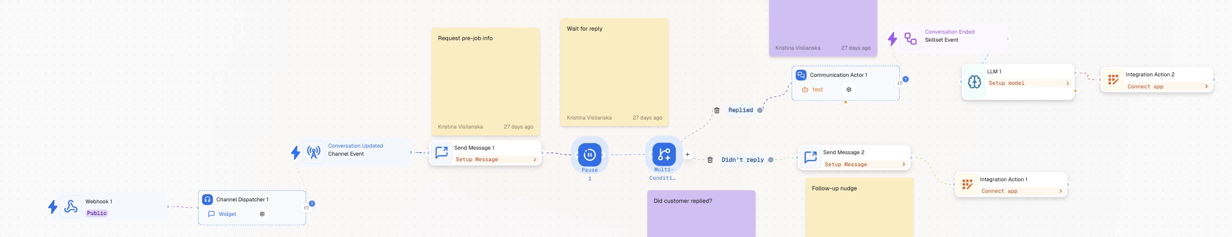Click the lightning icon beside Conversation Updated
Image resolution: width=1232 pixels, height=237 pixels.
296,152
